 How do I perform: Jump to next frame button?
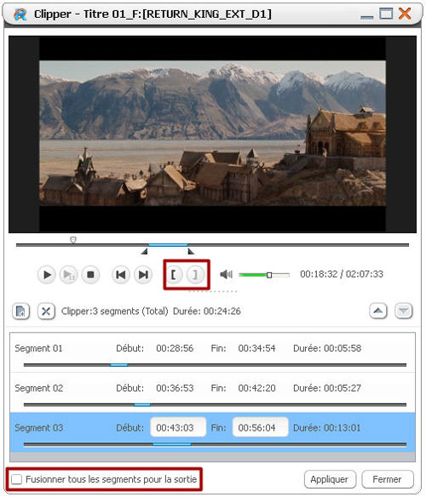click(143, 275)
